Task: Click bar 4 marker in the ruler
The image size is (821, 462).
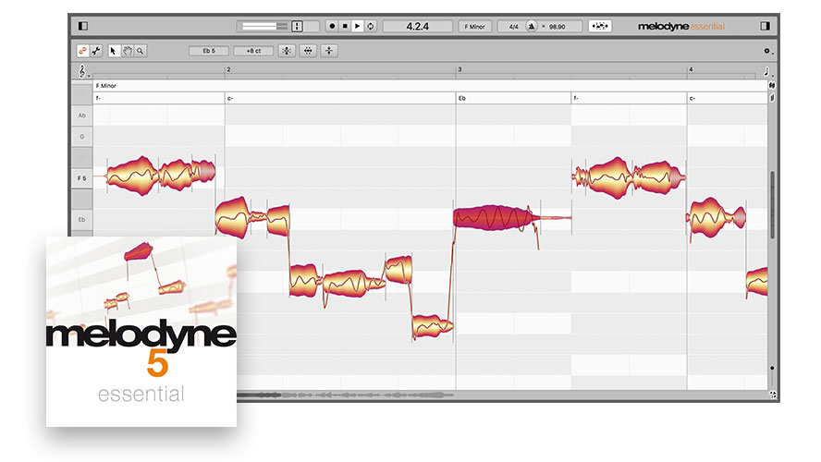Action: (691, 69)
